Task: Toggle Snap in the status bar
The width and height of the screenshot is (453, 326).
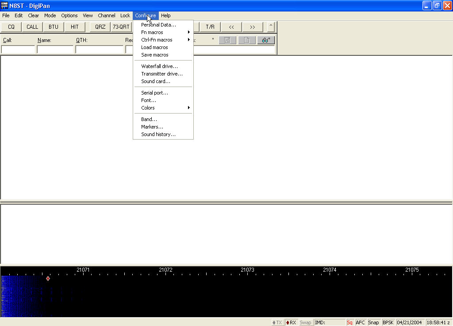Action: tap(373, 322)
